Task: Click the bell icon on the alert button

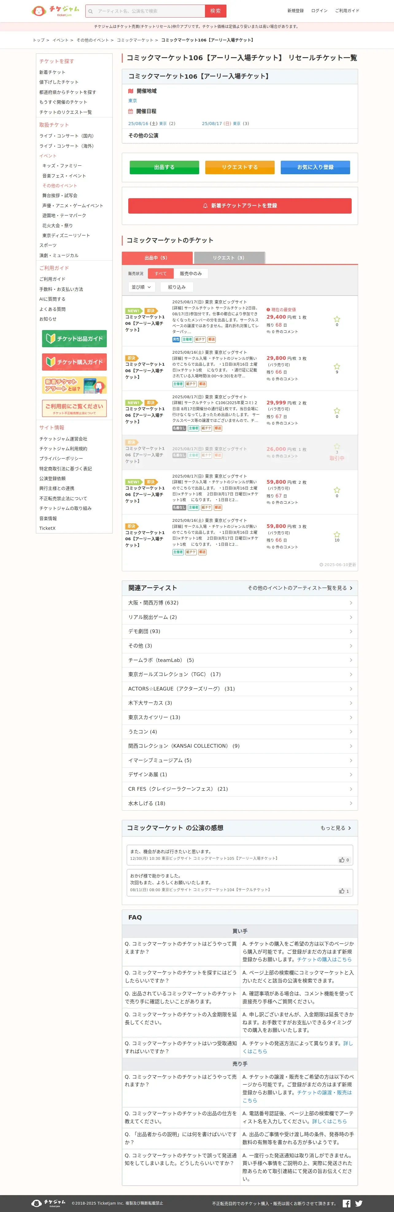Action: pos(205,206)
